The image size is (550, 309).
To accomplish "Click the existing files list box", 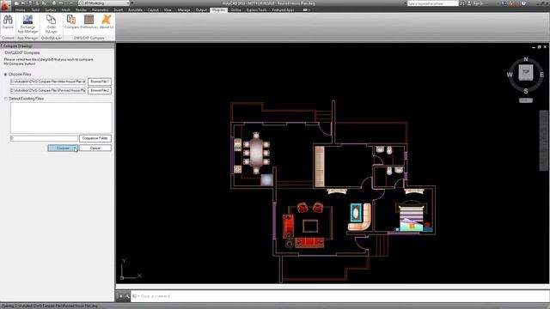I will [61, 118].
